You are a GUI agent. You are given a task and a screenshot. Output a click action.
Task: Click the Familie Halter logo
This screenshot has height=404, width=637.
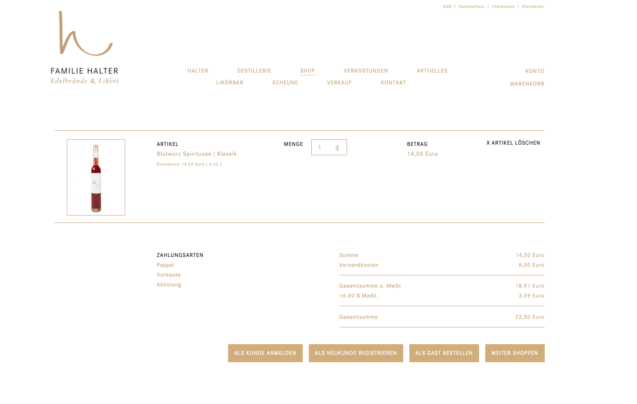(84, 47)
